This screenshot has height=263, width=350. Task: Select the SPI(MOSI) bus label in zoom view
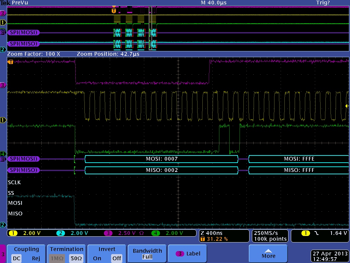24,159
